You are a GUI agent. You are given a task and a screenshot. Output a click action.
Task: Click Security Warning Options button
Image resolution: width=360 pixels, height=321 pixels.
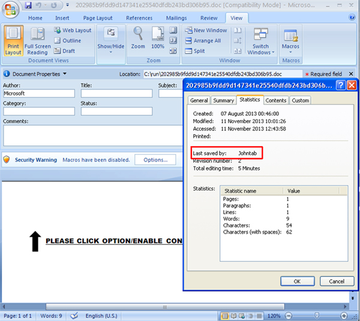point(155,160)
